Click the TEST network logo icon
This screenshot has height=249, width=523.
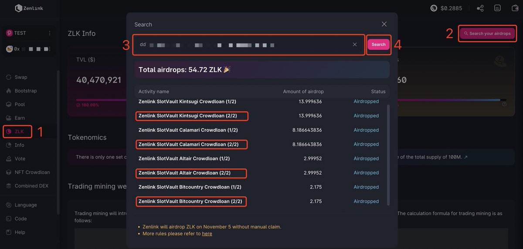(9, 33)
